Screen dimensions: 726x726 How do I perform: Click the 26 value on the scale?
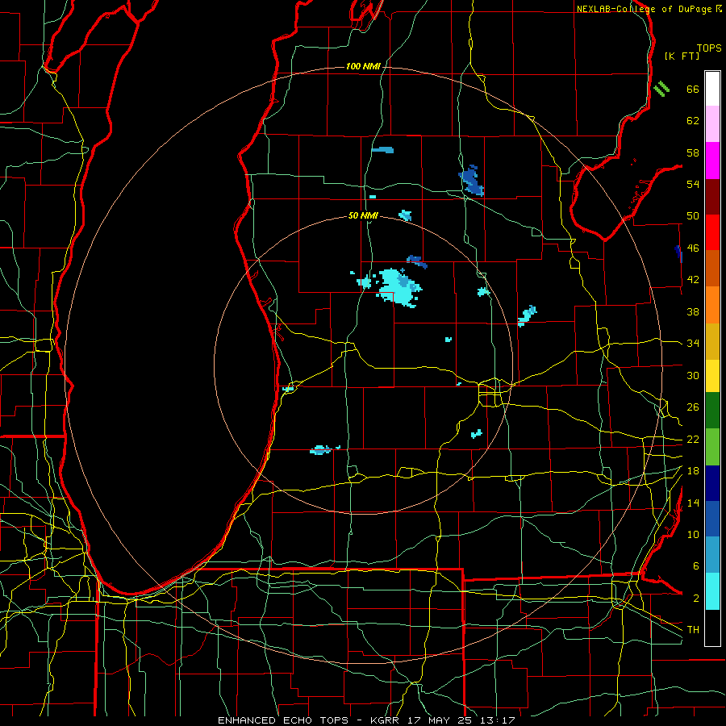693,407
